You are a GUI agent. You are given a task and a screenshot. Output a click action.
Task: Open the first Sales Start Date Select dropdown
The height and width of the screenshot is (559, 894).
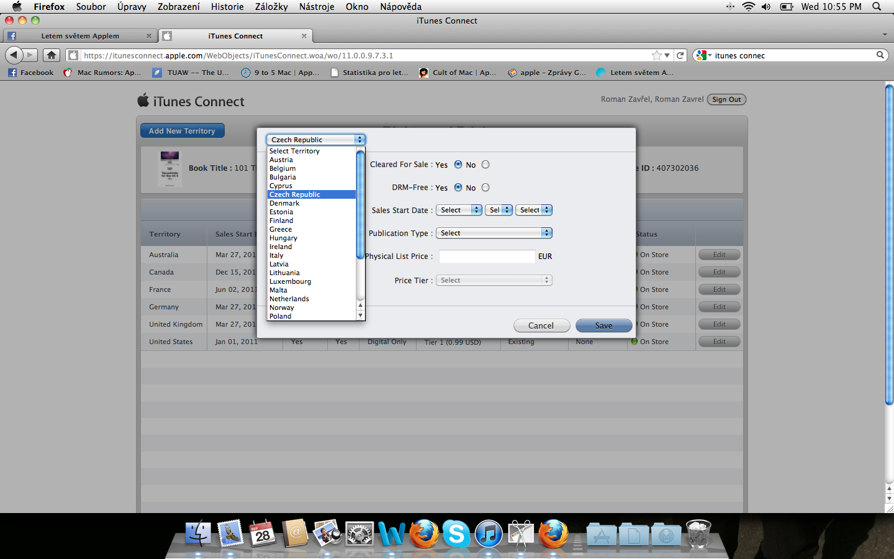click(459, 210)
